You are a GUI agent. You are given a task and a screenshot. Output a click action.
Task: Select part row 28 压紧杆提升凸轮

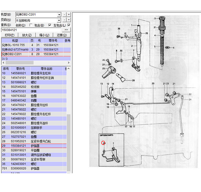pos(34,141)
